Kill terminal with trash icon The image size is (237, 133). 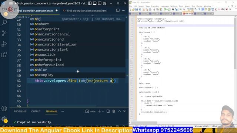tap(114, 111)
